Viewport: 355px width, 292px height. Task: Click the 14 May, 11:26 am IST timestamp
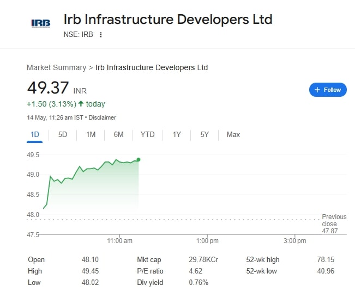point(55,117)
